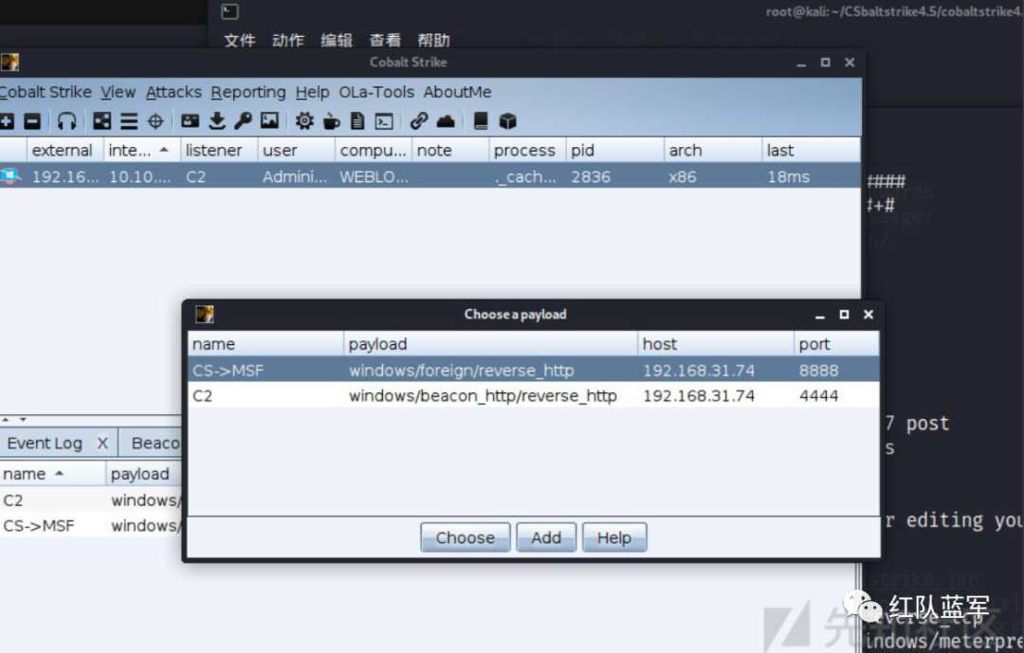
Task: Select the beacon session with pid 2836
Action: click(430, 176)
